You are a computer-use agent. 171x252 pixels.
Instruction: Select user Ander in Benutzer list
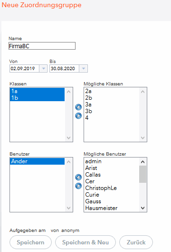pyautogui.click(x=37, y=161)
